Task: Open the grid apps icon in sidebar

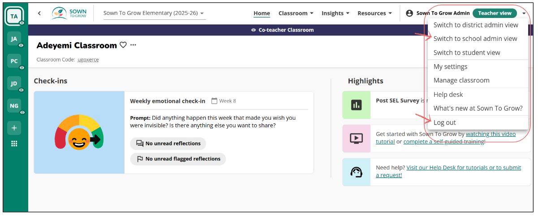Action: coord(14,144)
